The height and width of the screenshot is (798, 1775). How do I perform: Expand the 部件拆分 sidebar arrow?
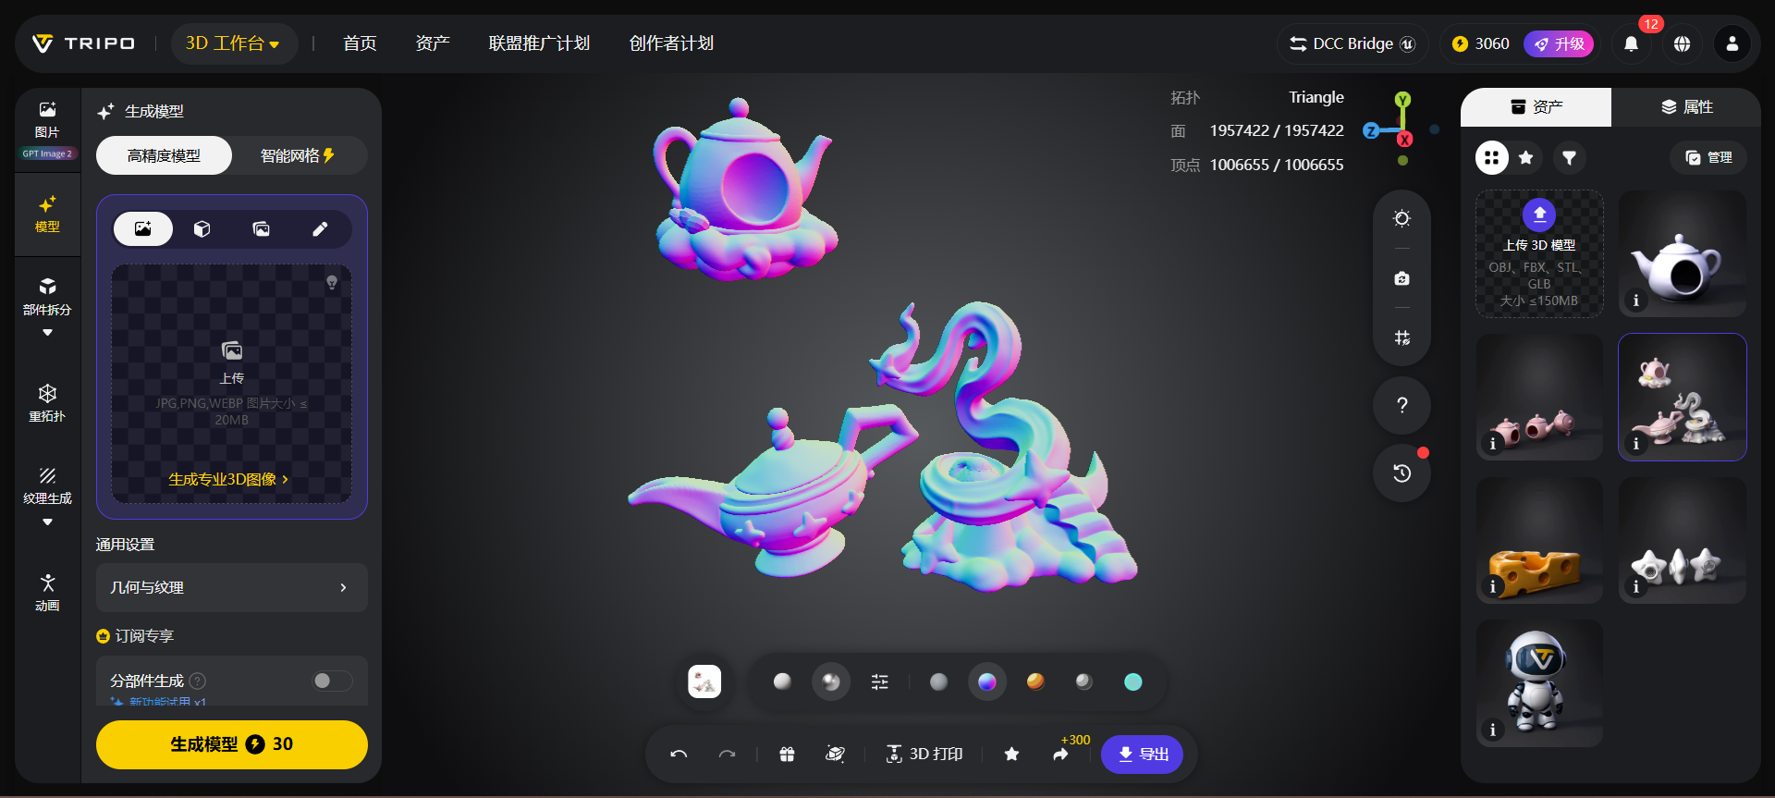(47, 333)
